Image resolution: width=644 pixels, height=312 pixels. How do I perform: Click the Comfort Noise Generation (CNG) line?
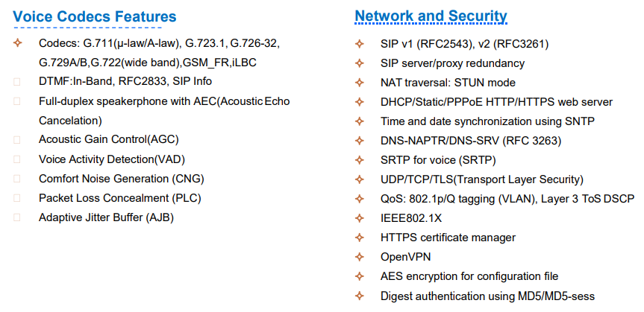(x=121, y=179)
